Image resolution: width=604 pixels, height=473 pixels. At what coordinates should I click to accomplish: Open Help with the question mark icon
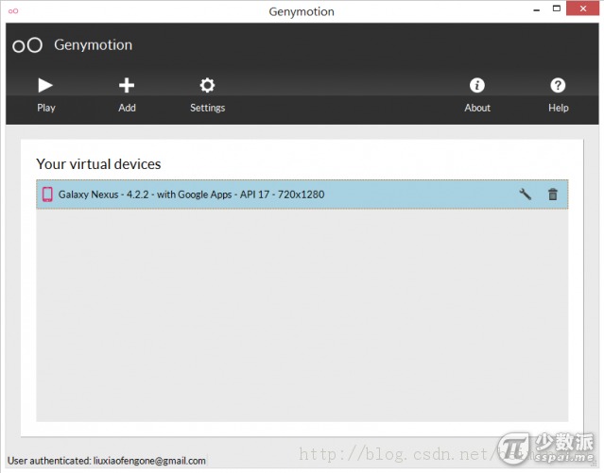coord(558,85)
